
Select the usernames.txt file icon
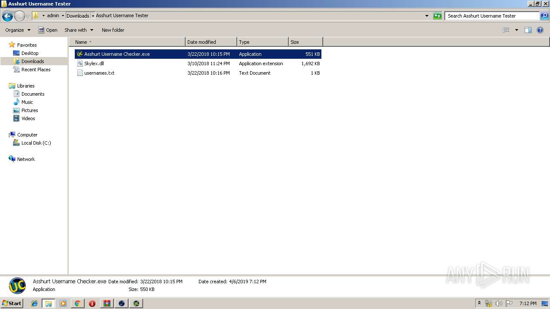click(79, 73)
